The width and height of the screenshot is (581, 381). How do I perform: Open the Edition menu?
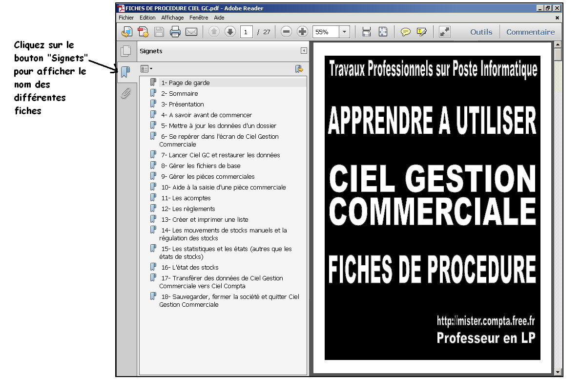[x=147, y=18]
